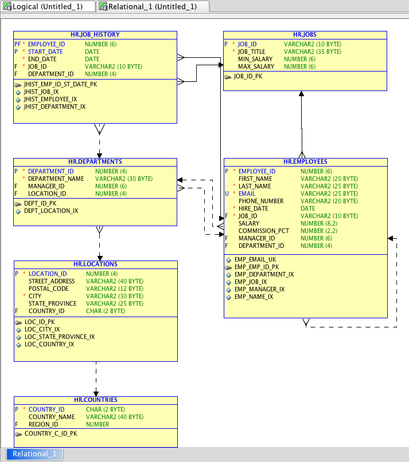
Task: Click the DEPT_ID_PK key icon
Action: (x=18, y=204)
